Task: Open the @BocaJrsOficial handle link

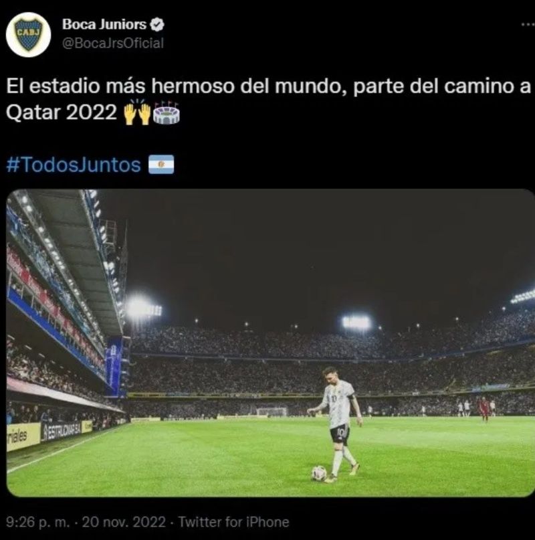Action: click(x=113, y=43)
